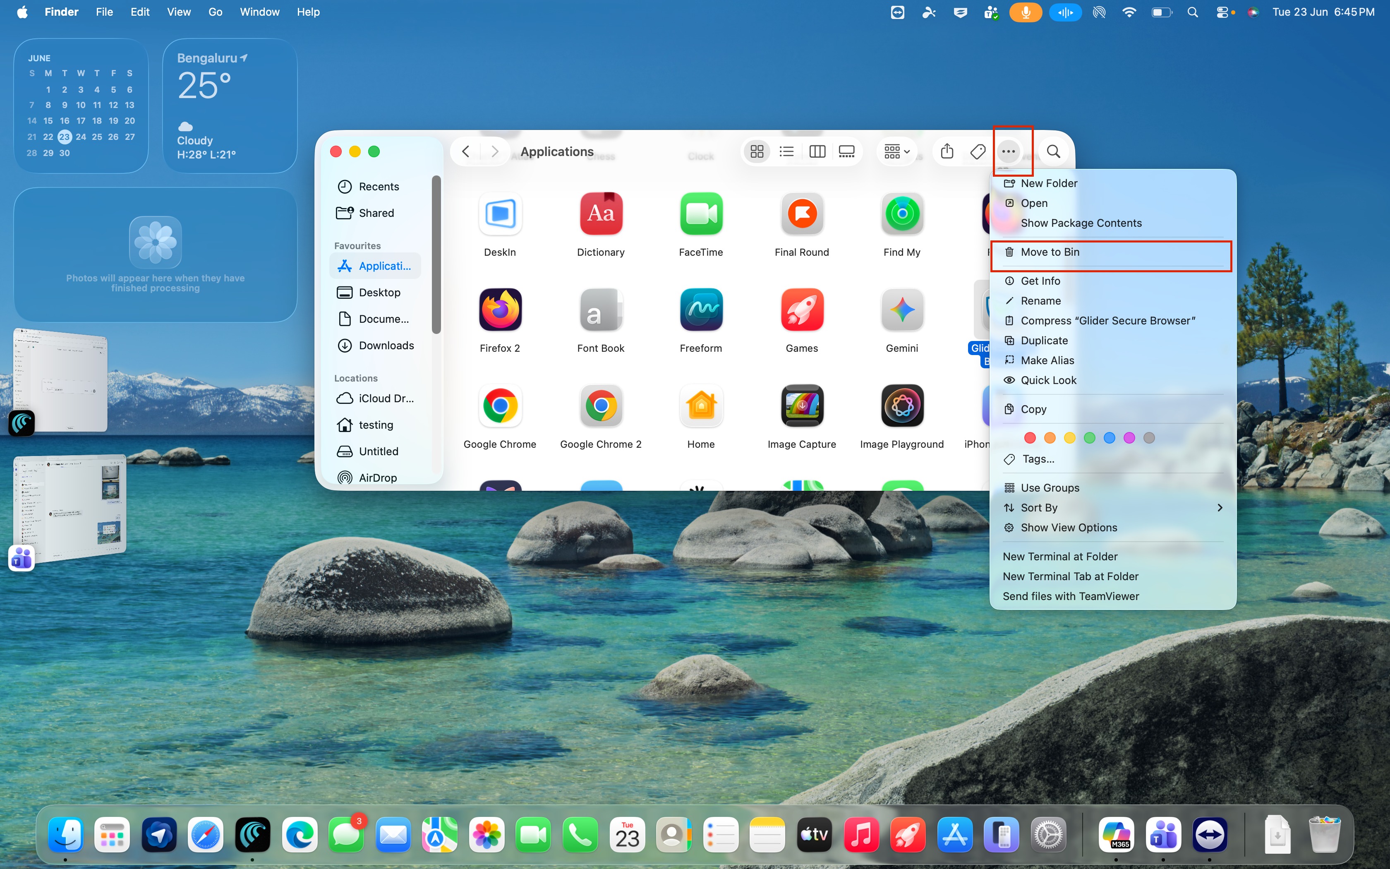The height and width of the screenshot is (869, 1390).
Task: Open Desktop in the Finder sidebar
Action: (375, 293)
